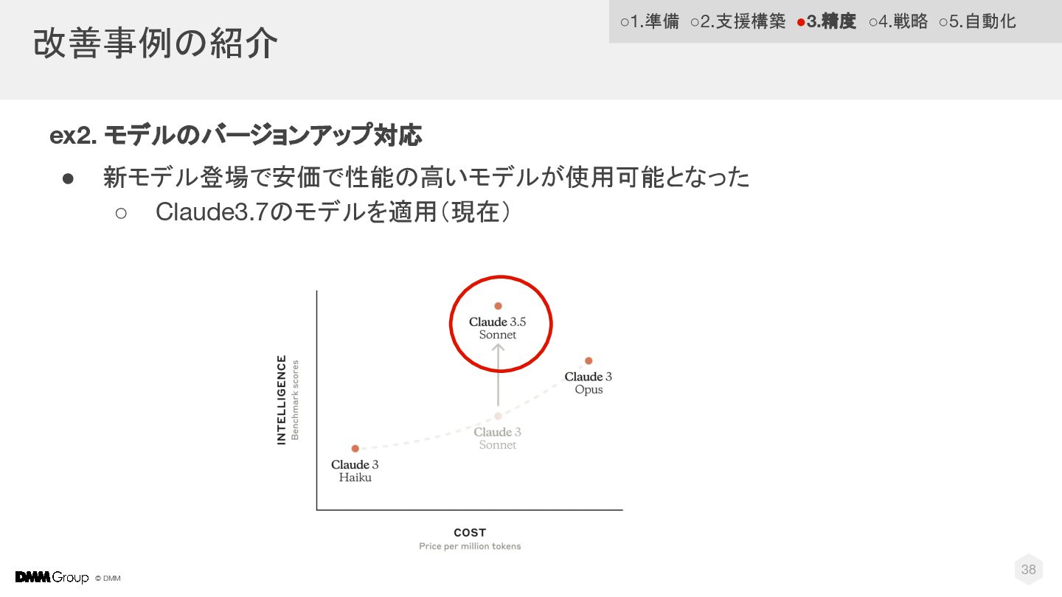Select the "2.支援構築" section marker
Screen dimensions: 1062x597
click(x=738, y=21)
